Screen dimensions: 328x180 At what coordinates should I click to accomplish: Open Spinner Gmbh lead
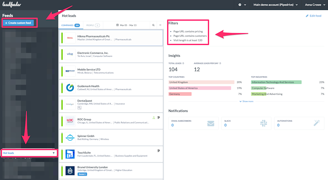pos(111,137)
